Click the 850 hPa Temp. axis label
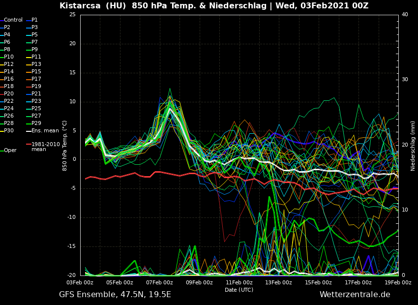Screen dimensions: 418x305 tap(65, 146)
